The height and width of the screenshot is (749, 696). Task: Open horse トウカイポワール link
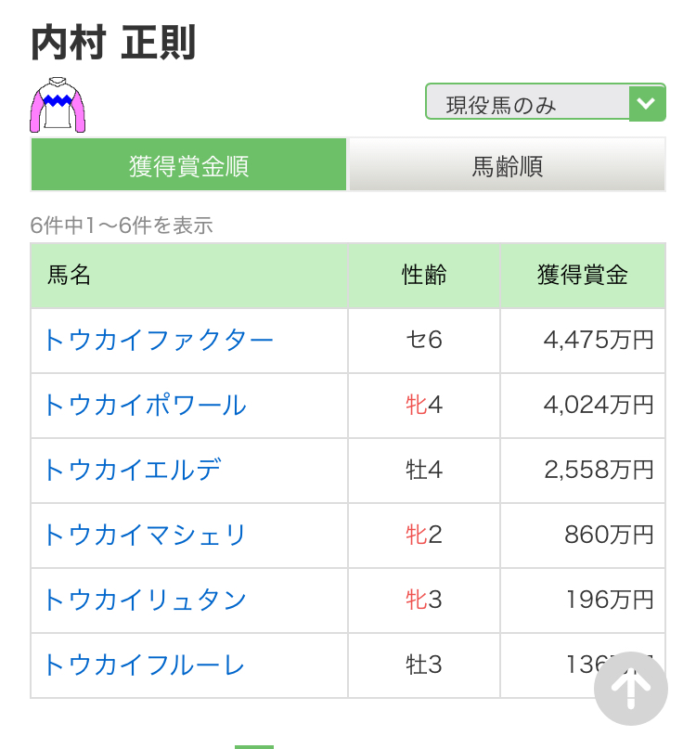pyautogui.click(x=145, y=405)
